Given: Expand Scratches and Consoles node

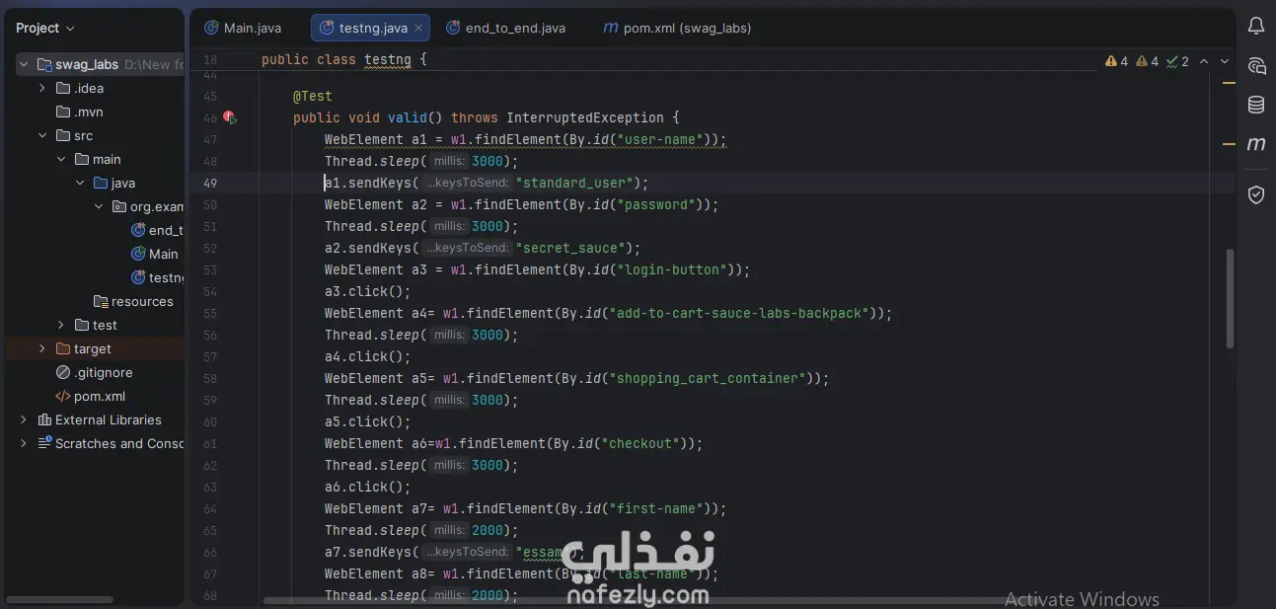Looking at the screenshot, I should (x=24, y=443).
